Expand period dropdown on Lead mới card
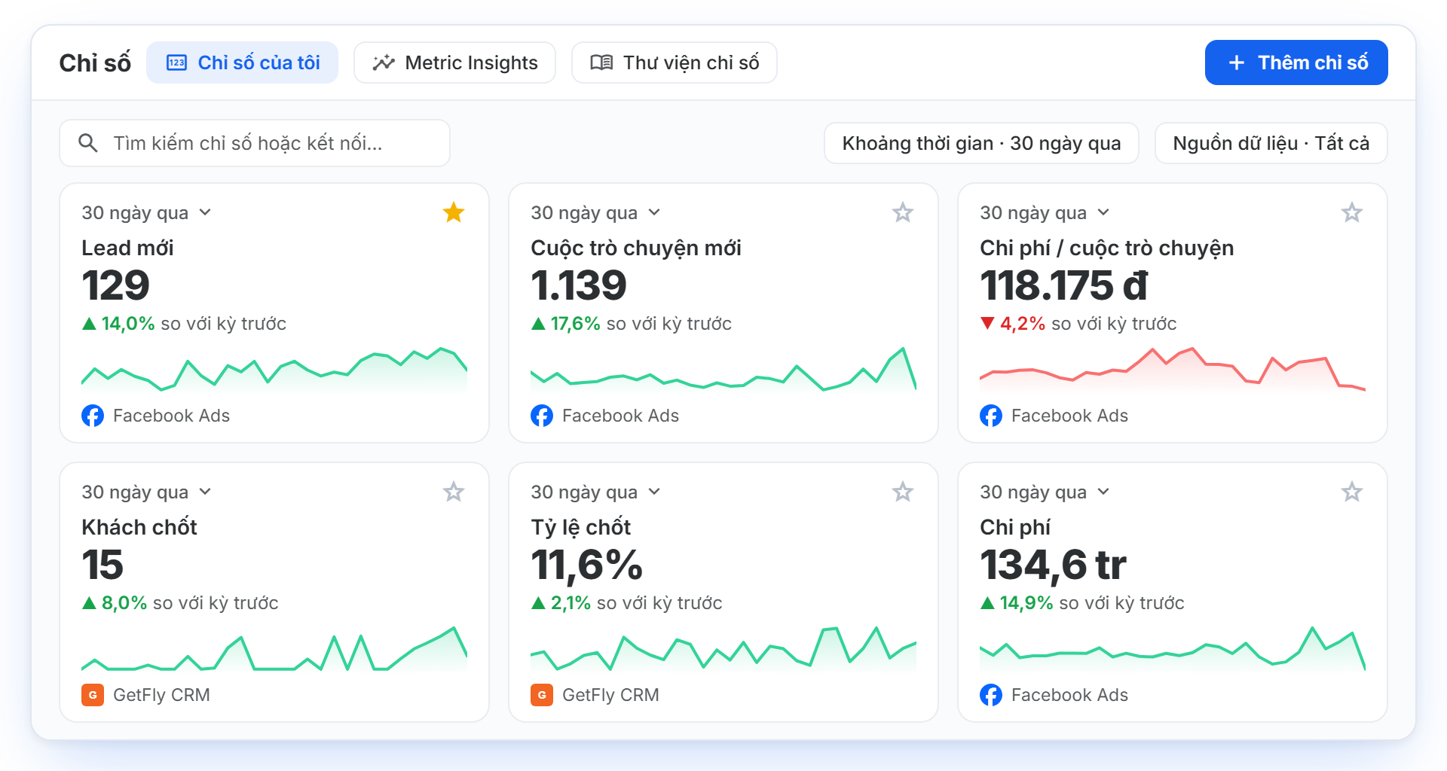Viewport: 1447px width, 771px height. coord(205,213)
